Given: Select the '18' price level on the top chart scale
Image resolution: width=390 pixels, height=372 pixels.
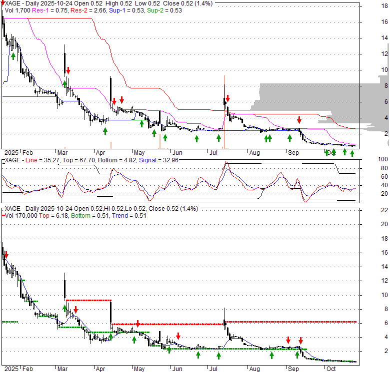Looking at the screenshot, I should pos(384,6).
